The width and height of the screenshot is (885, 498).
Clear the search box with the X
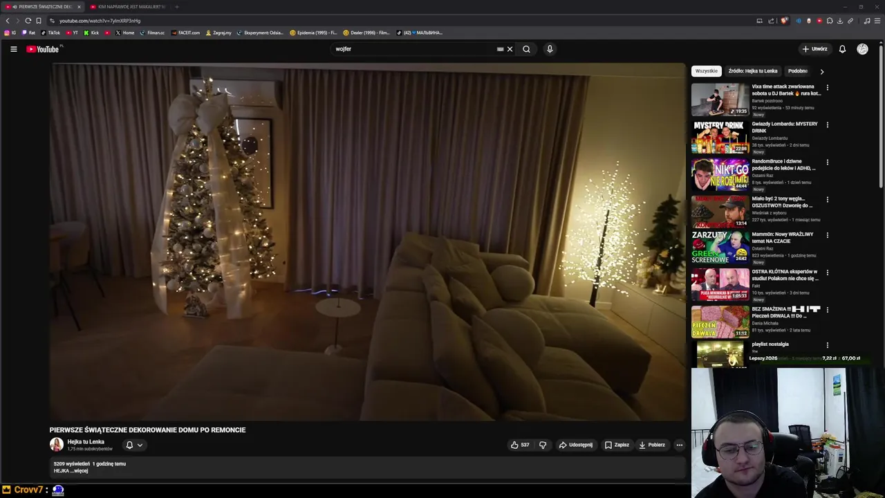coord(510,49)
